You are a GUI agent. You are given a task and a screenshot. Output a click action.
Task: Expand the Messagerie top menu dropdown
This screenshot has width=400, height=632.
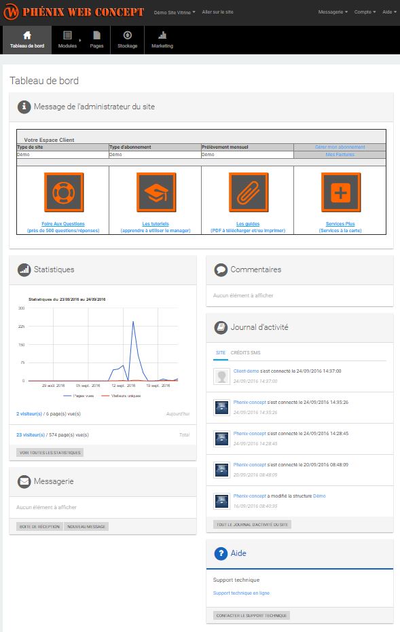pyautogui.click(x=333, y=12)
